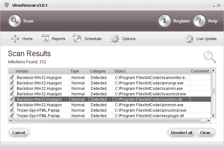This screenshot has height=147, width=224.
Task: Uncheck the isamonitor.exe infection checkbox
Action: [x=12, y=77]
